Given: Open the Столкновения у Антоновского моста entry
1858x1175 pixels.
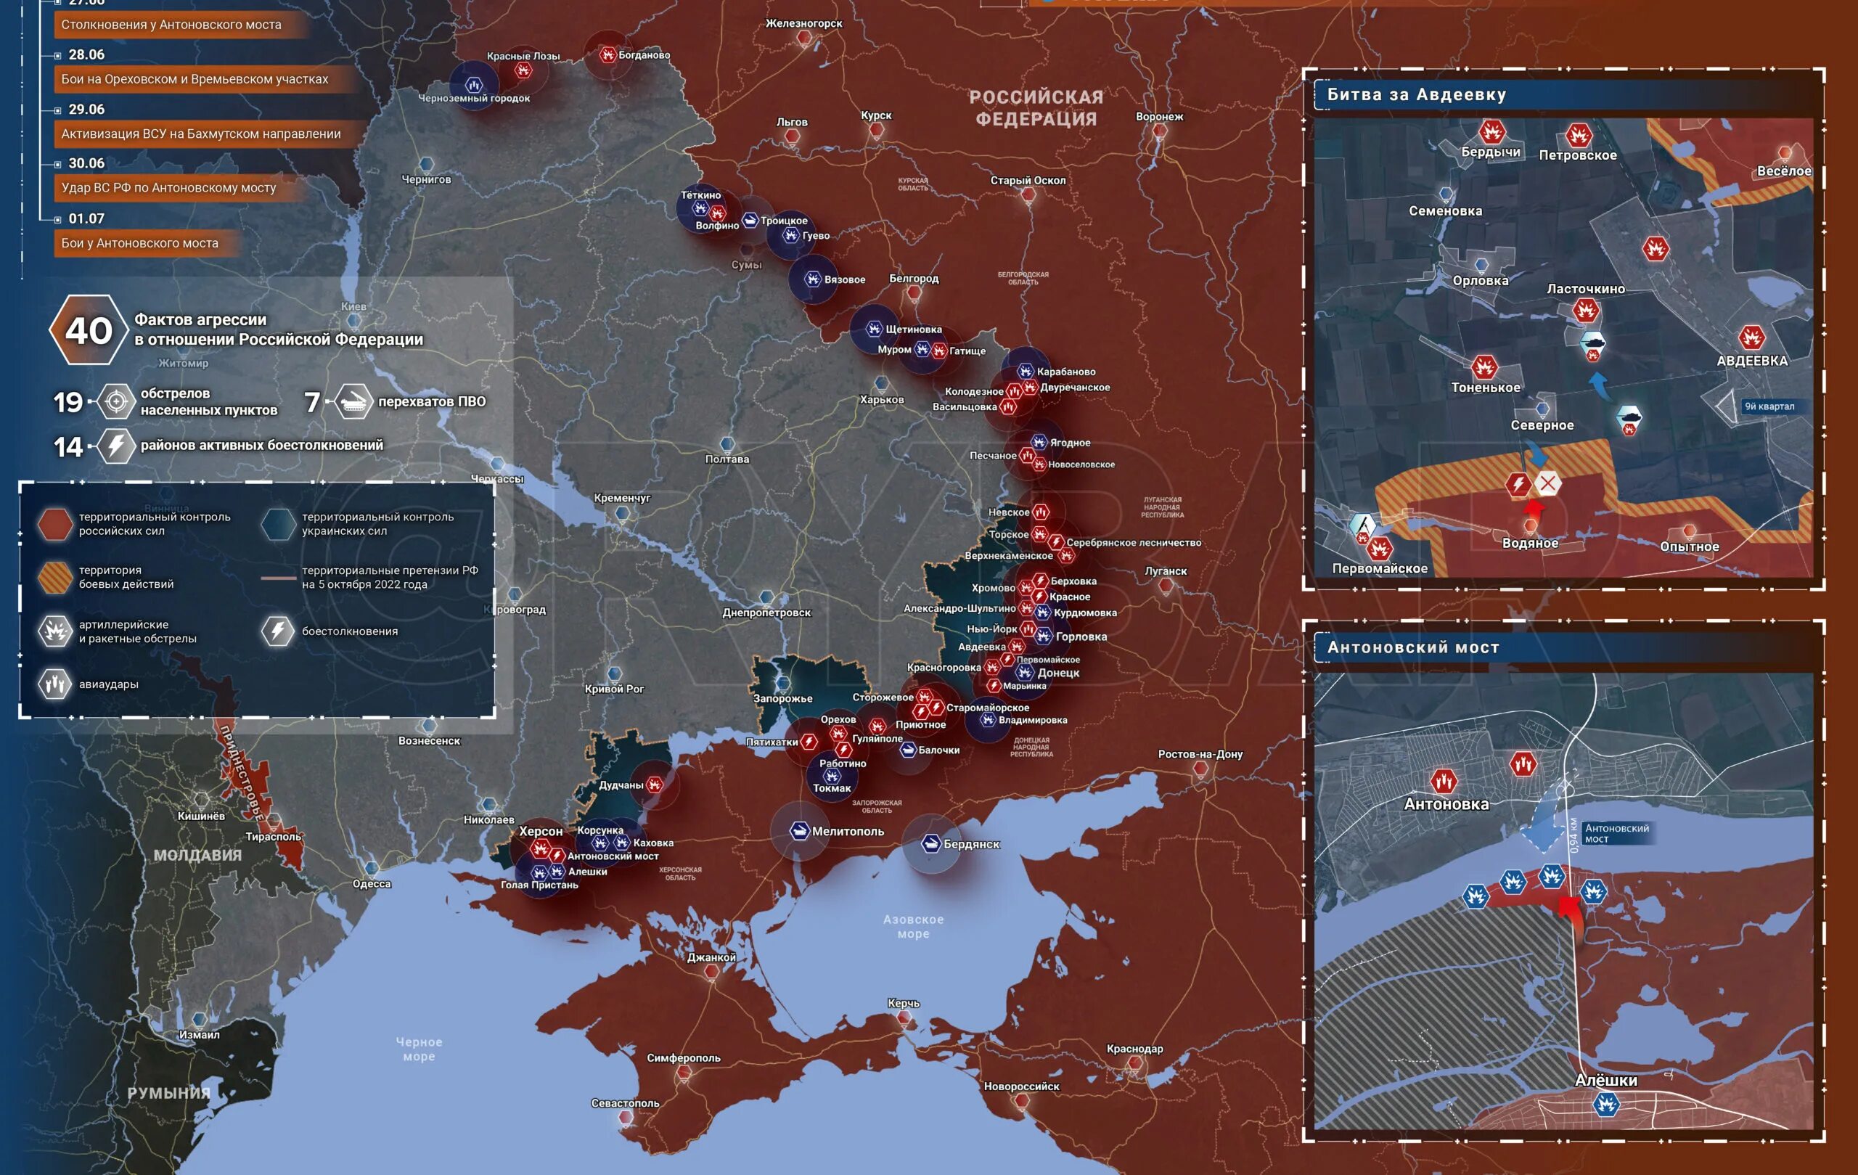Looking at the screenshot, I should (181, 25).
